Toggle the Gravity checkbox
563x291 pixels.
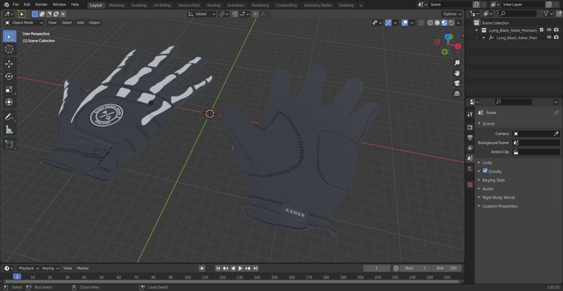tap(485, 171)
